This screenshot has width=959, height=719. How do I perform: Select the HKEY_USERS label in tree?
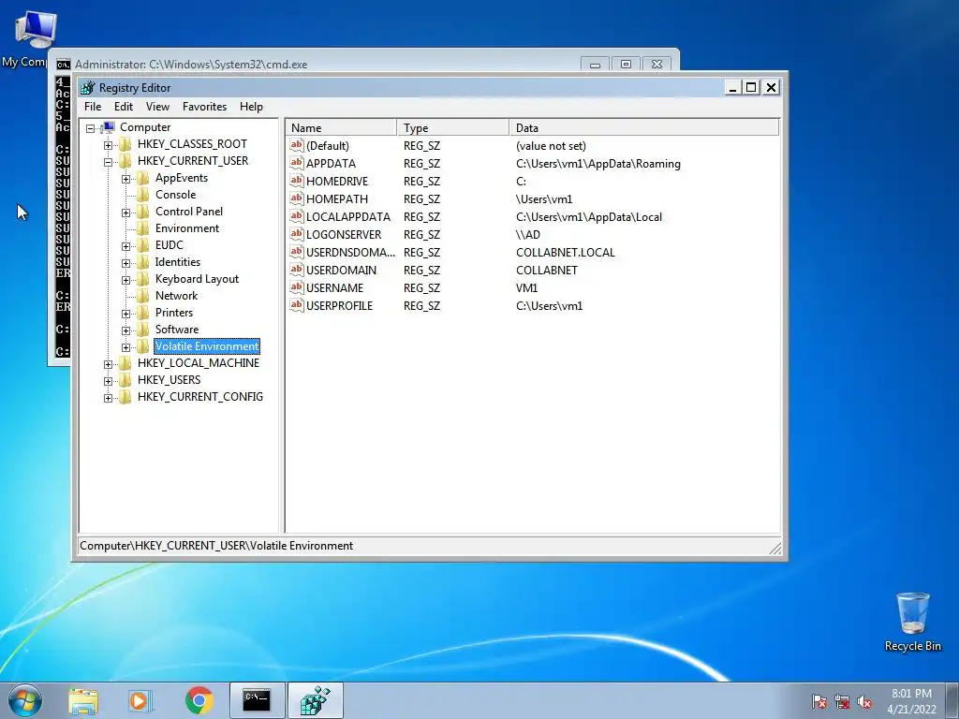click(x=169, y=380)
